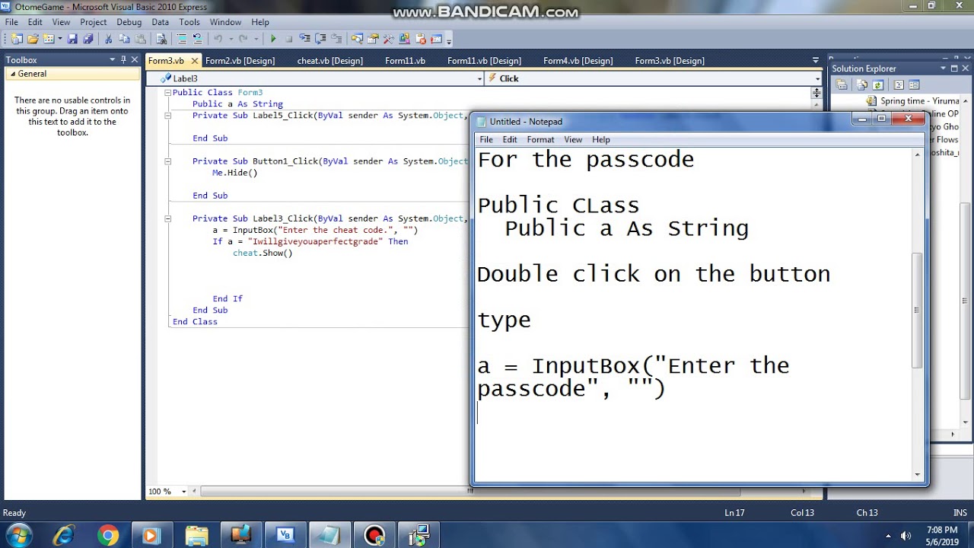
Task: Open the Project menu
Action: (94, 22)
